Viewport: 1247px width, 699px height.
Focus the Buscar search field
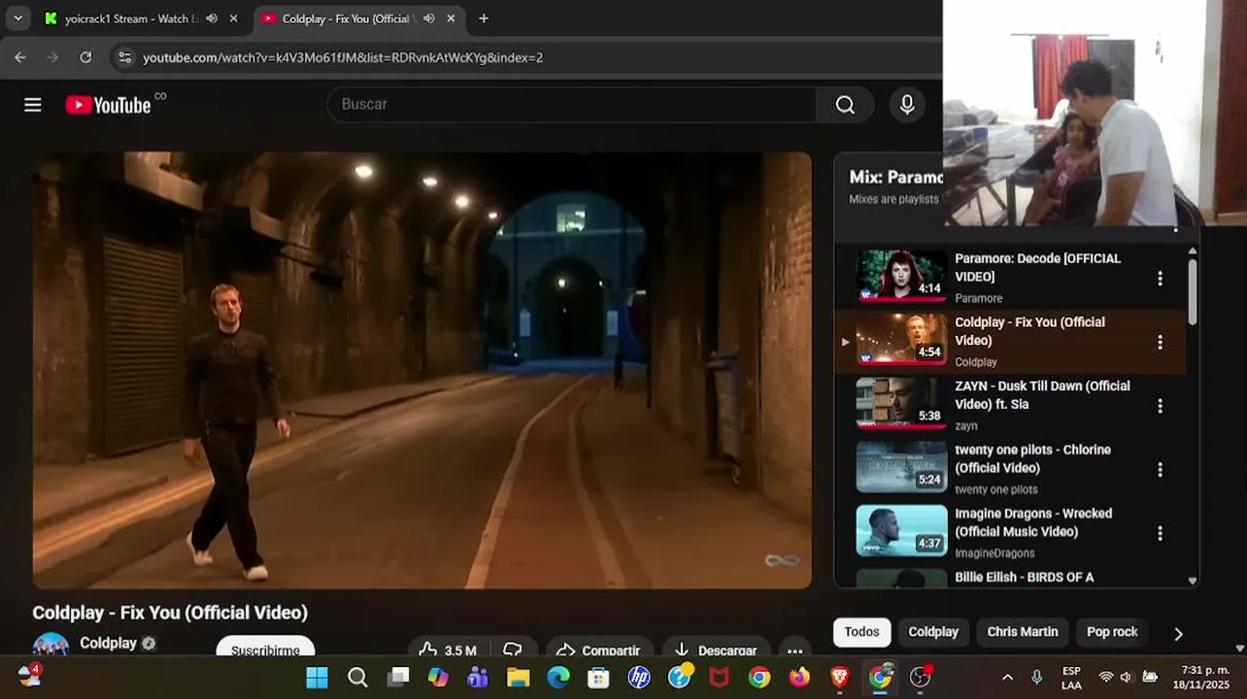point(572,105)
